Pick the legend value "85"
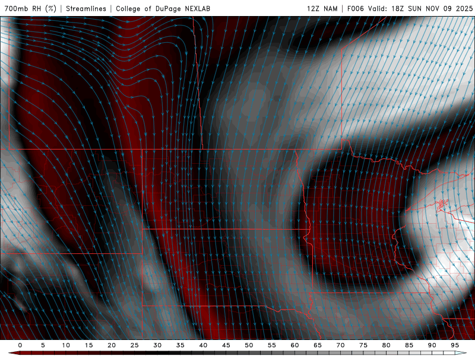The height and width of the screenshot is (356, 475). click(408, 345)
